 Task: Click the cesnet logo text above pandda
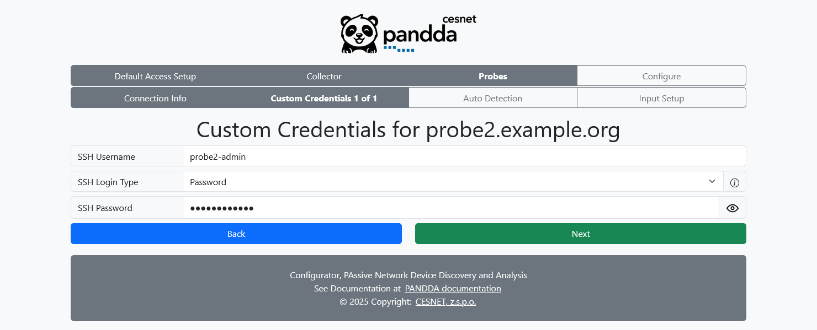click(460, 19)
